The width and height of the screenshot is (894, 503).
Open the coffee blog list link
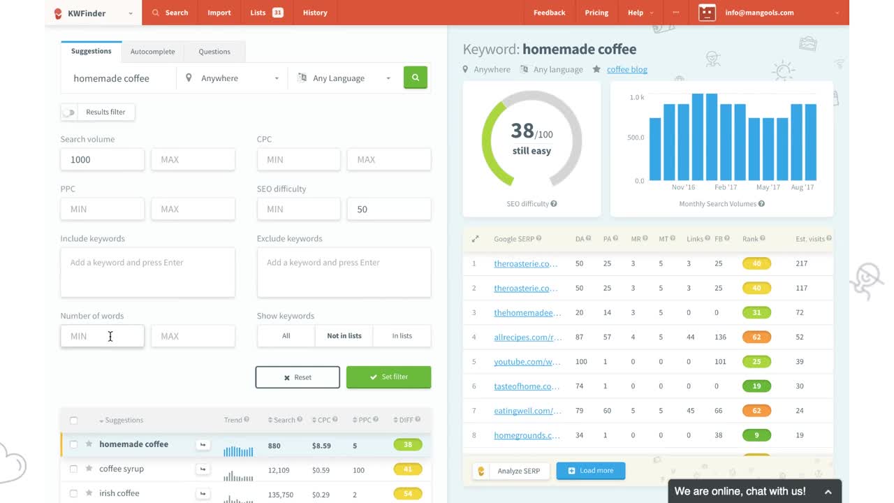[627, 69]
